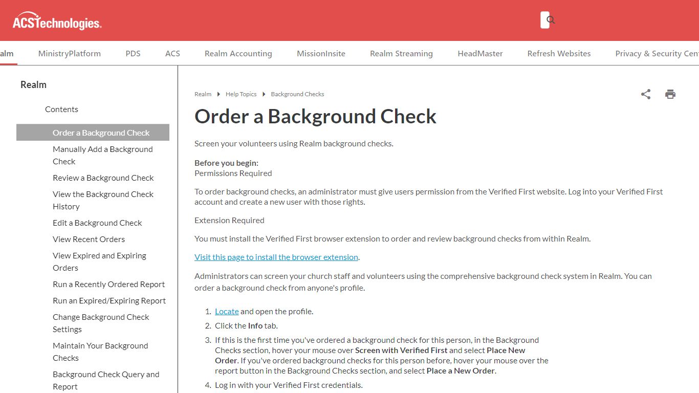Open Manually Add a Background Check
Screen dimensions: 699x393
[103, 155]
